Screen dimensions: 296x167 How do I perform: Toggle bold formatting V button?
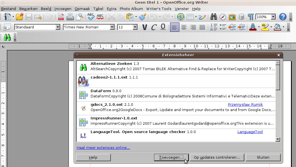click(x=144, y=27)
